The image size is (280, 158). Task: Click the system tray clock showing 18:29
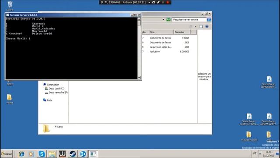point(269,154)
